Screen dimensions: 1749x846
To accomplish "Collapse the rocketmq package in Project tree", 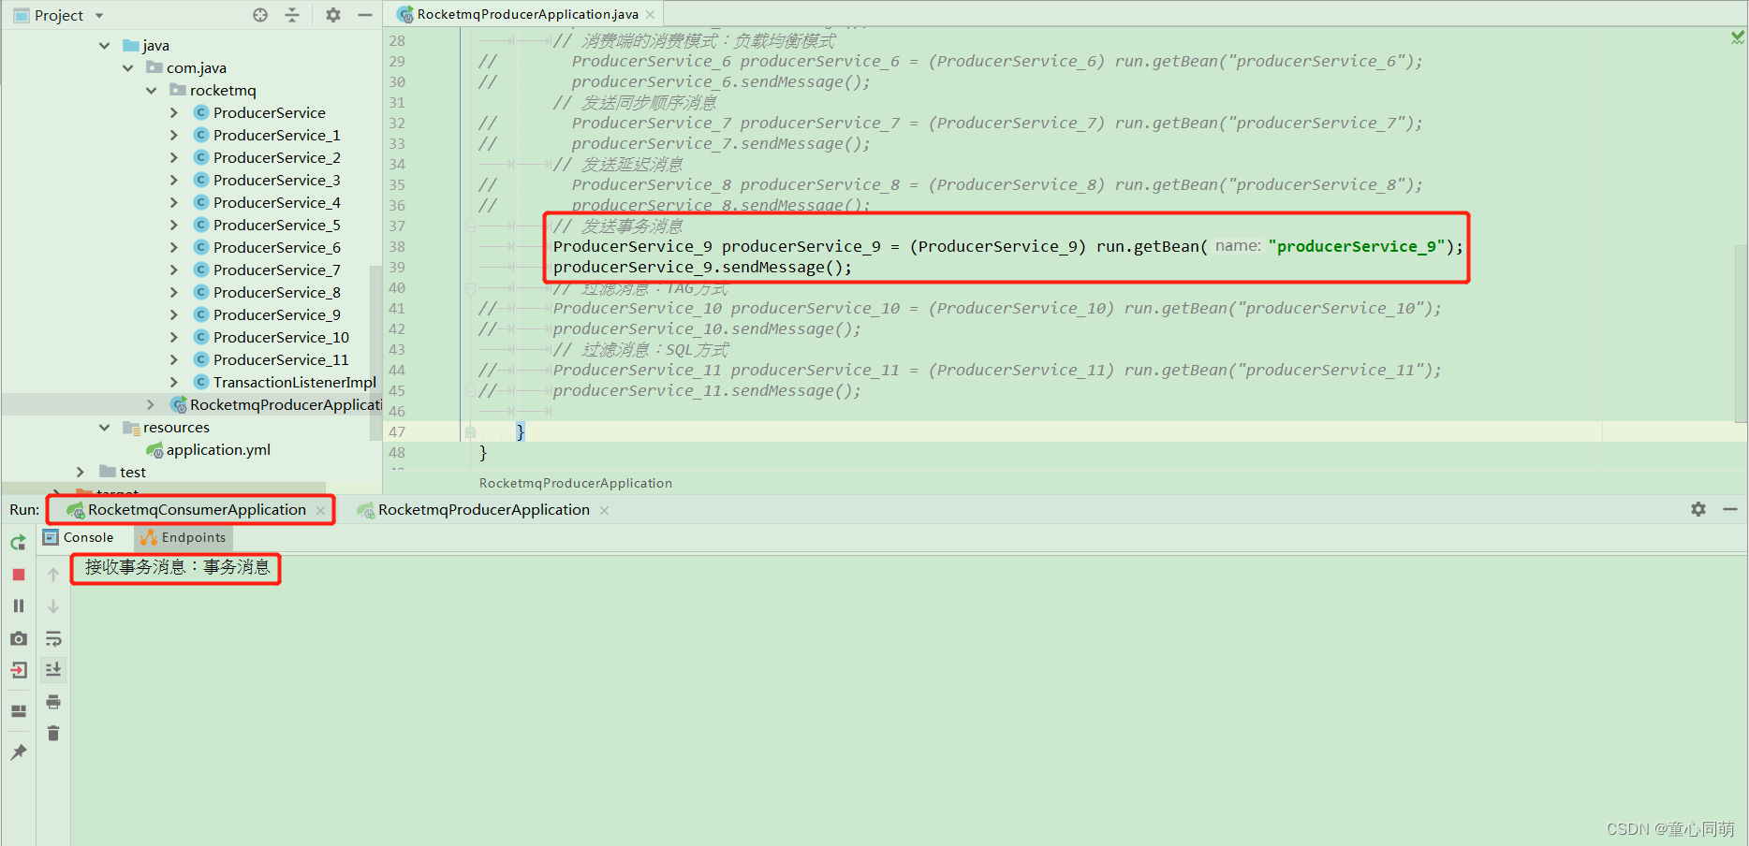I will pyautogui.click(x=151, y=90).
